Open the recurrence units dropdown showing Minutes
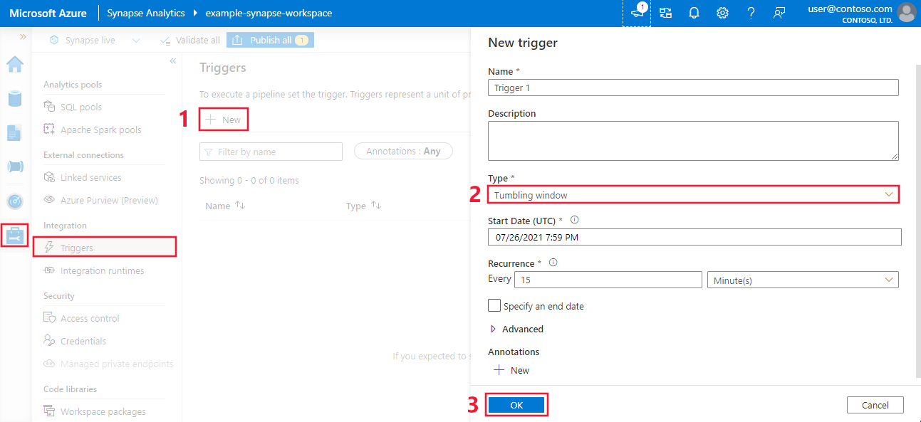Image resolution: width=921 pixels, height=422 pixels. pos(802,279)
